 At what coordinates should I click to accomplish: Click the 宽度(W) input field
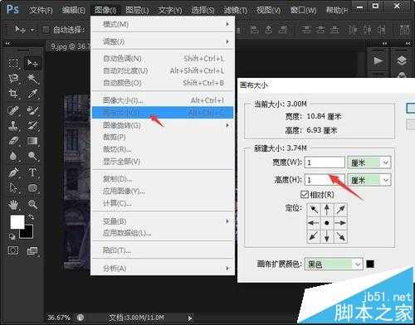[x=325, y=162]
